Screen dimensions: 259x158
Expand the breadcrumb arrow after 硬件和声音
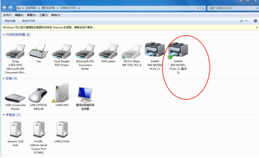[58, 8]
